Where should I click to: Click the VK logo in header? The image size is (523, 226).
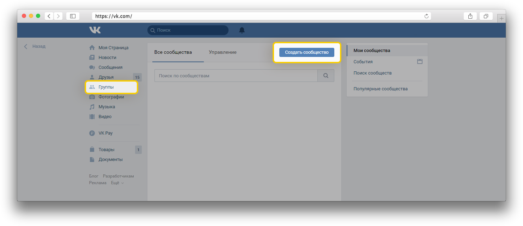(95, 30)
